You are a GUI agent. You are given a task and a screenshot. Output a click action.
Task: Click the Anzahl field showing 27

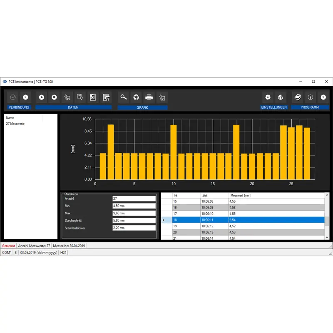[x=134, y=199]
